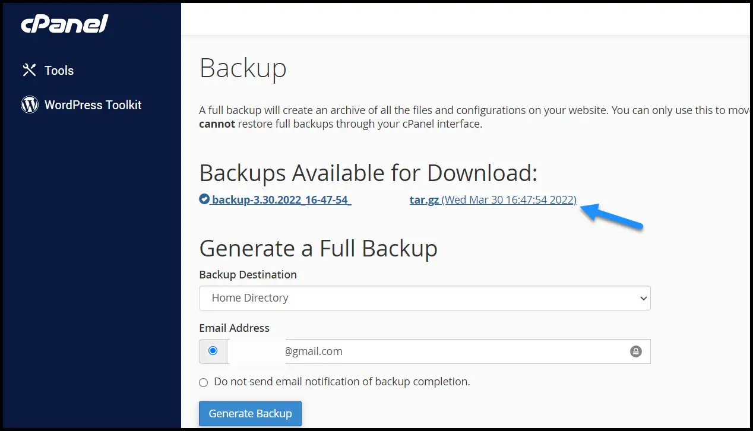
Task: Open the Tools sidebar menu item
Action: pos(59,70)
